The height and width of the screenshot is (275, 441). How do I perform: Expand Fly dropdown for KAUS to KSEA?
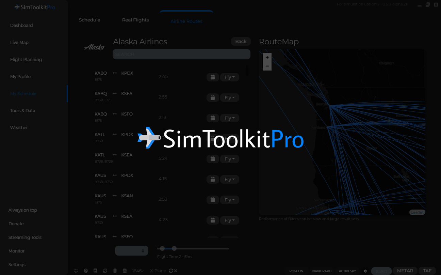point(230,220)
